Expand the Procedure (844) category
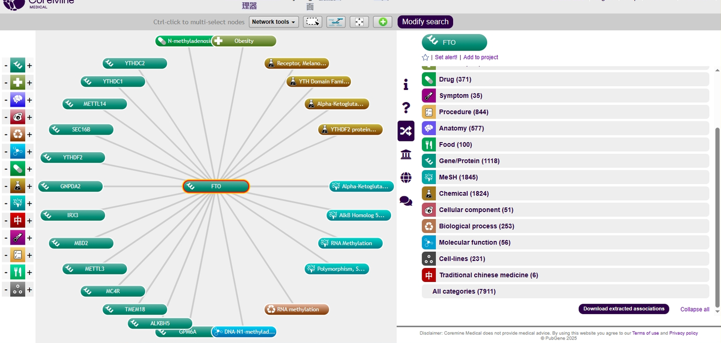721x343 pixels. click(x=565, y=112)
